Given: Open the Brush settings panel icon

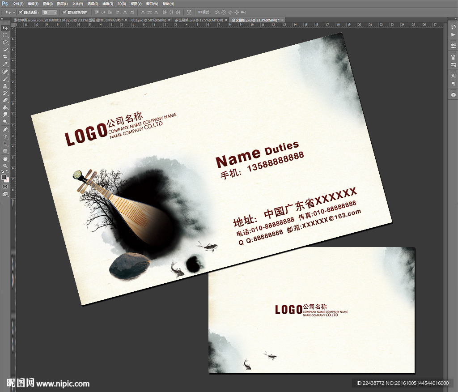Looking at the screenshot, I should click(x=454, y=64).
